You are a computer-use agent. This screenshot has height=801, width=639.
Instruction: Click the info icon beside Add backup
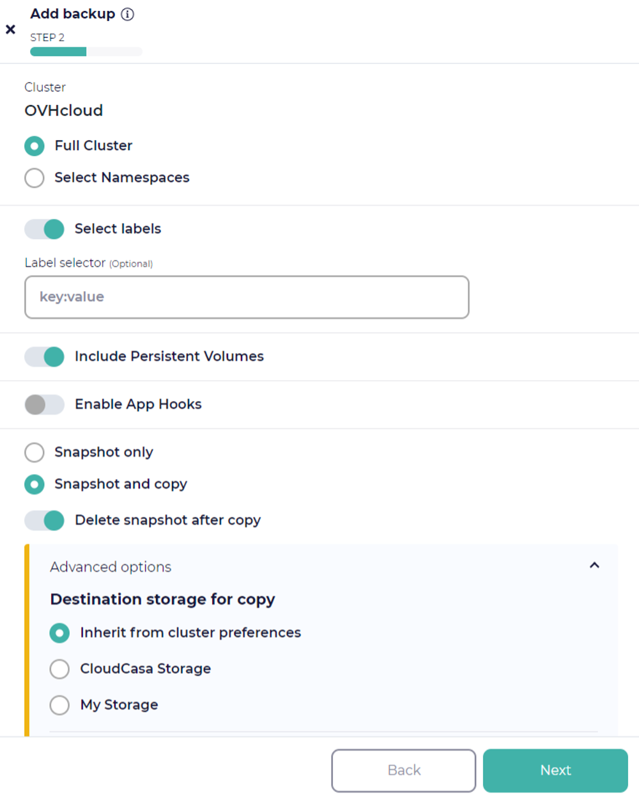[128, 14]
